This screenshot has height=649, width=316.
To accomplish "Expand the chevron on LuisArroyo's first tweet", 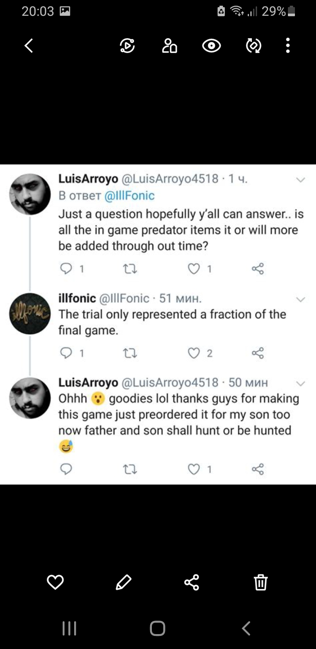I will click(x=301, y=180).
